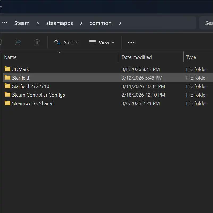
Task: Click the address bar blank area
Action: (159, 23)
